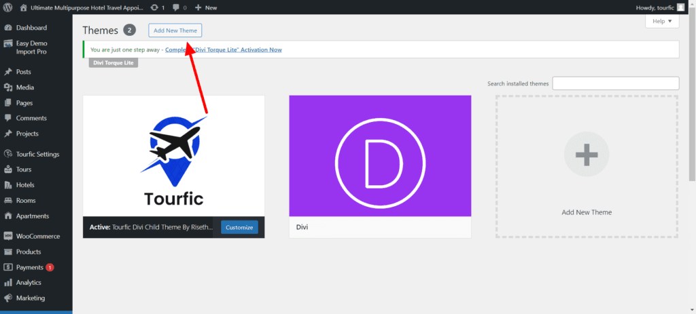Open the Complete Divi Torque Lite Activation link
Image resolution: width=696 pixels, height=314 pixels.
[x=223, y=50]
